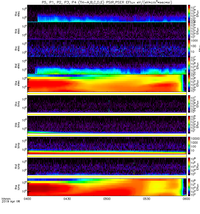
Task: Click the color bar beside tha ions panel
Action: 189,104
